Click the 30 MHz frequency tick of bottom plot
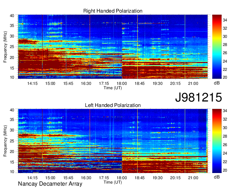The image size is (231, 188). (x=12, y=130)
